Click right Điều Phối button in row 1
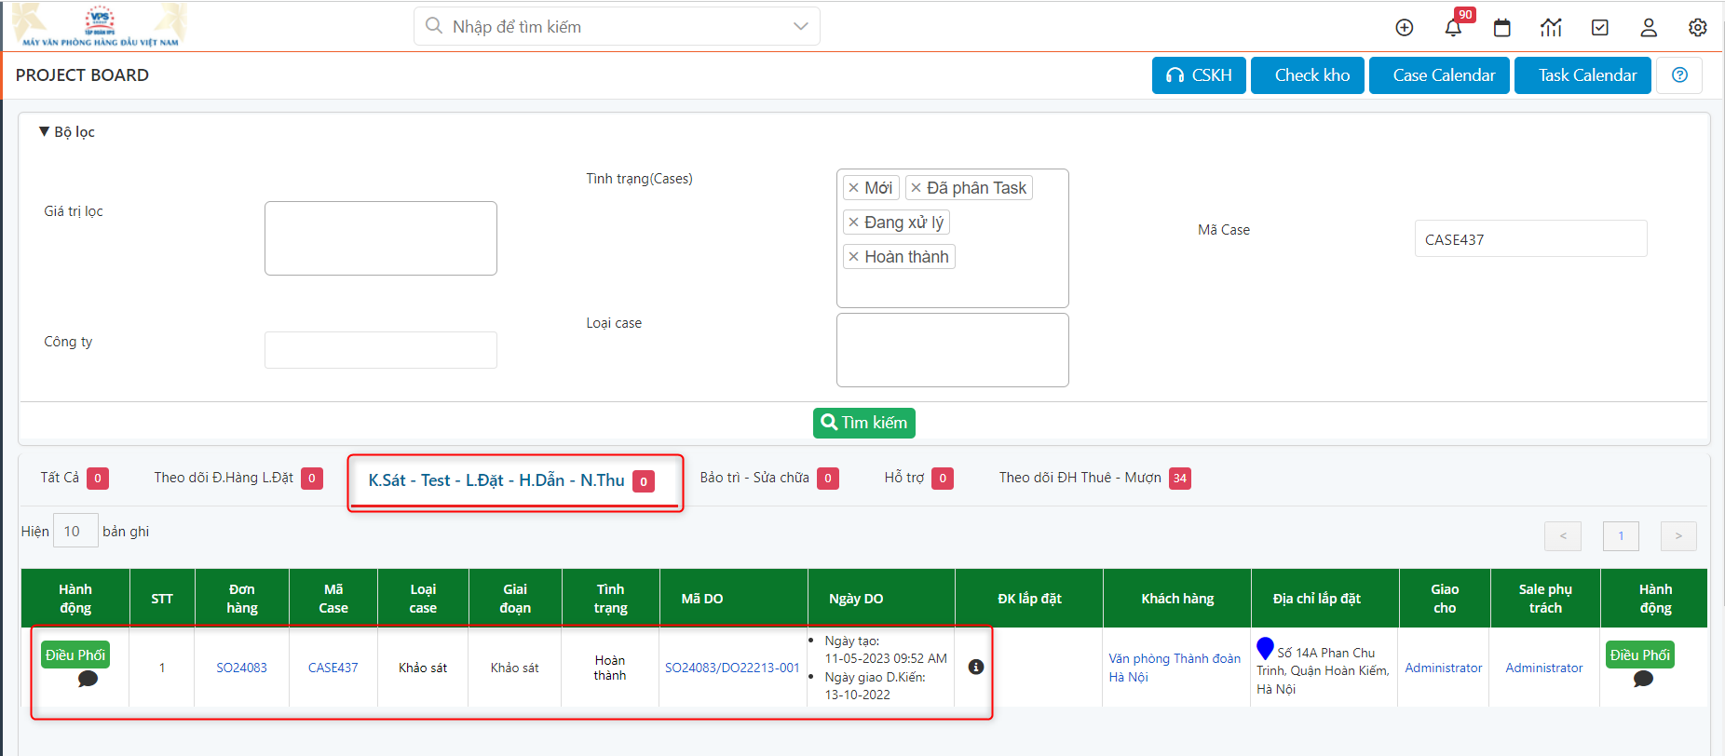 [1639, 655]
